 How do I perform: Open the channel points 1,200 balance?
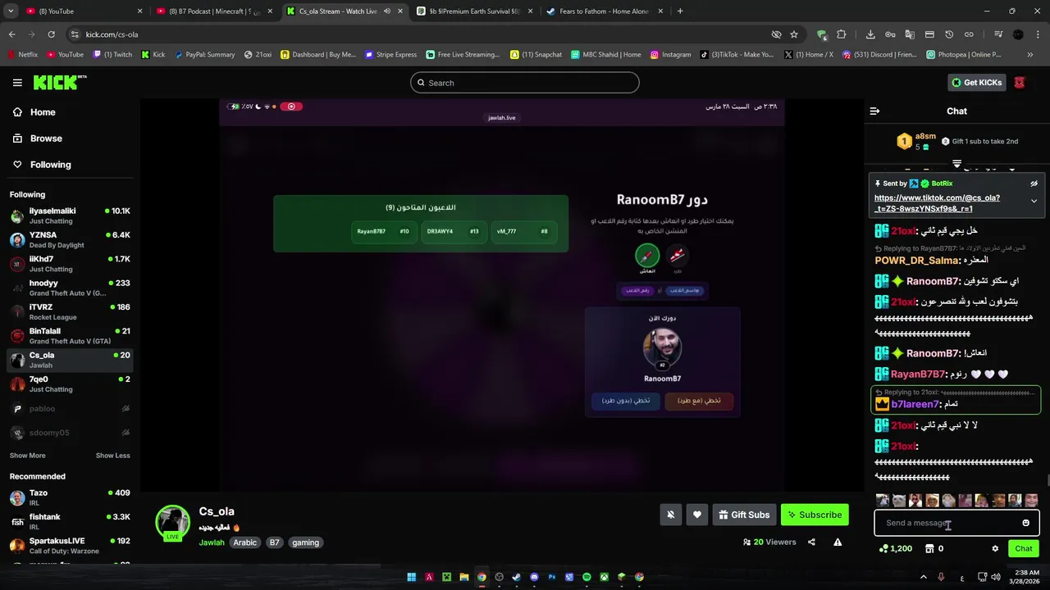pos(895,548)
